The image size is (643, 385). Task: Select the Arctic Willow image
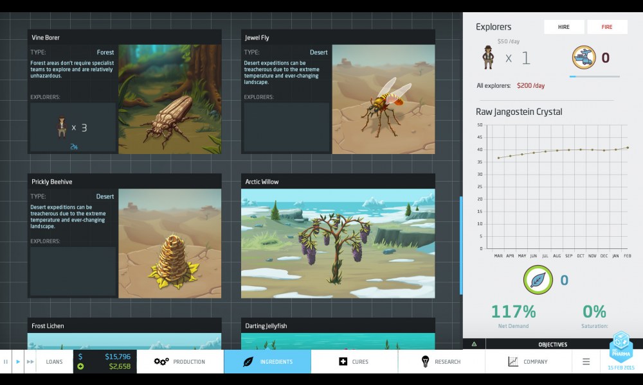point(338,243)
